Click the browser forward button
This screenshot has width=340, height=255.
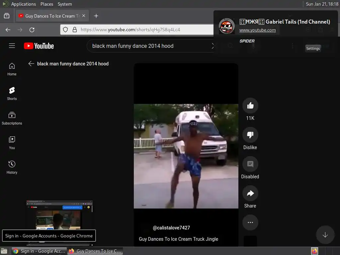(x=20, y=30)
